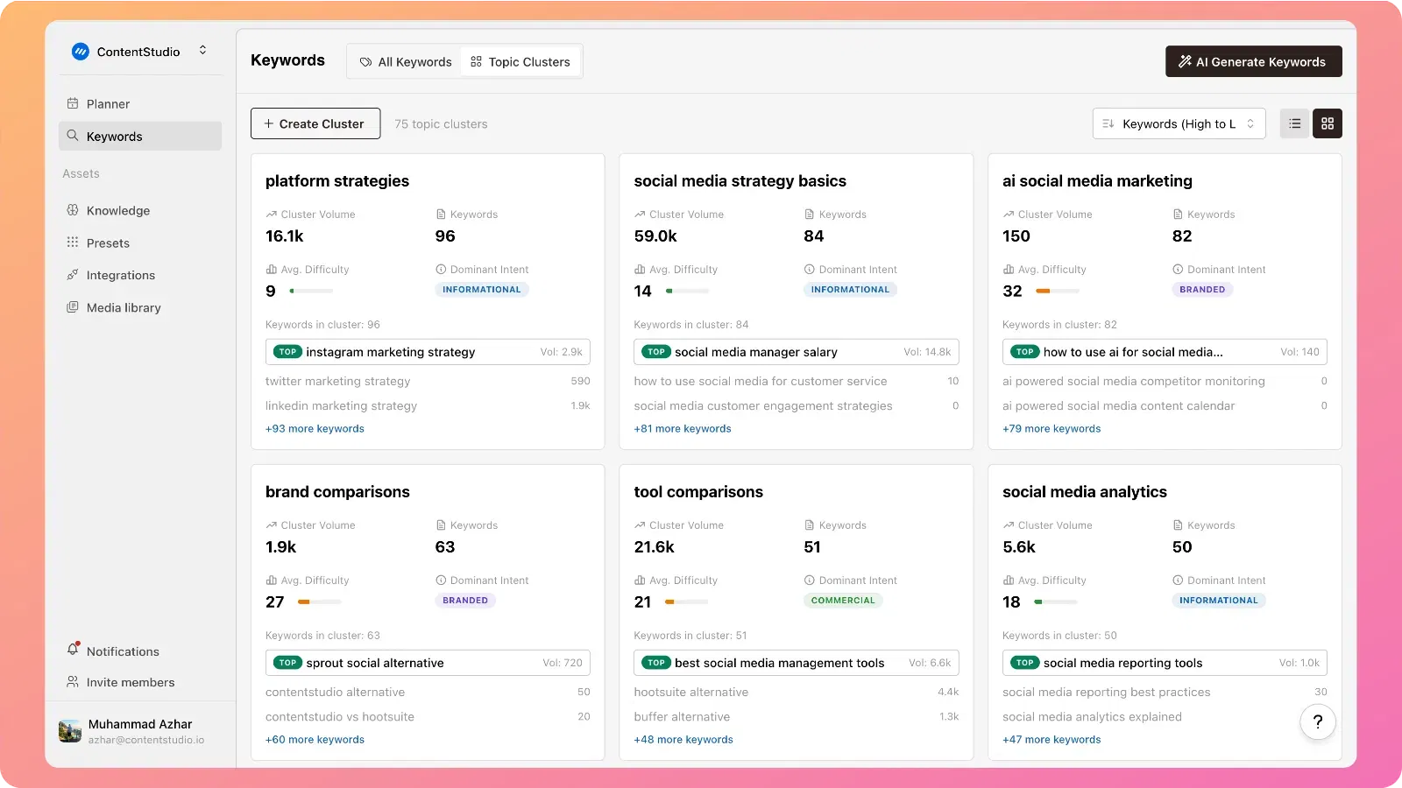Open the keyword sorting dropdown
Screen dimensions: 1402x788
[1179, 123]
